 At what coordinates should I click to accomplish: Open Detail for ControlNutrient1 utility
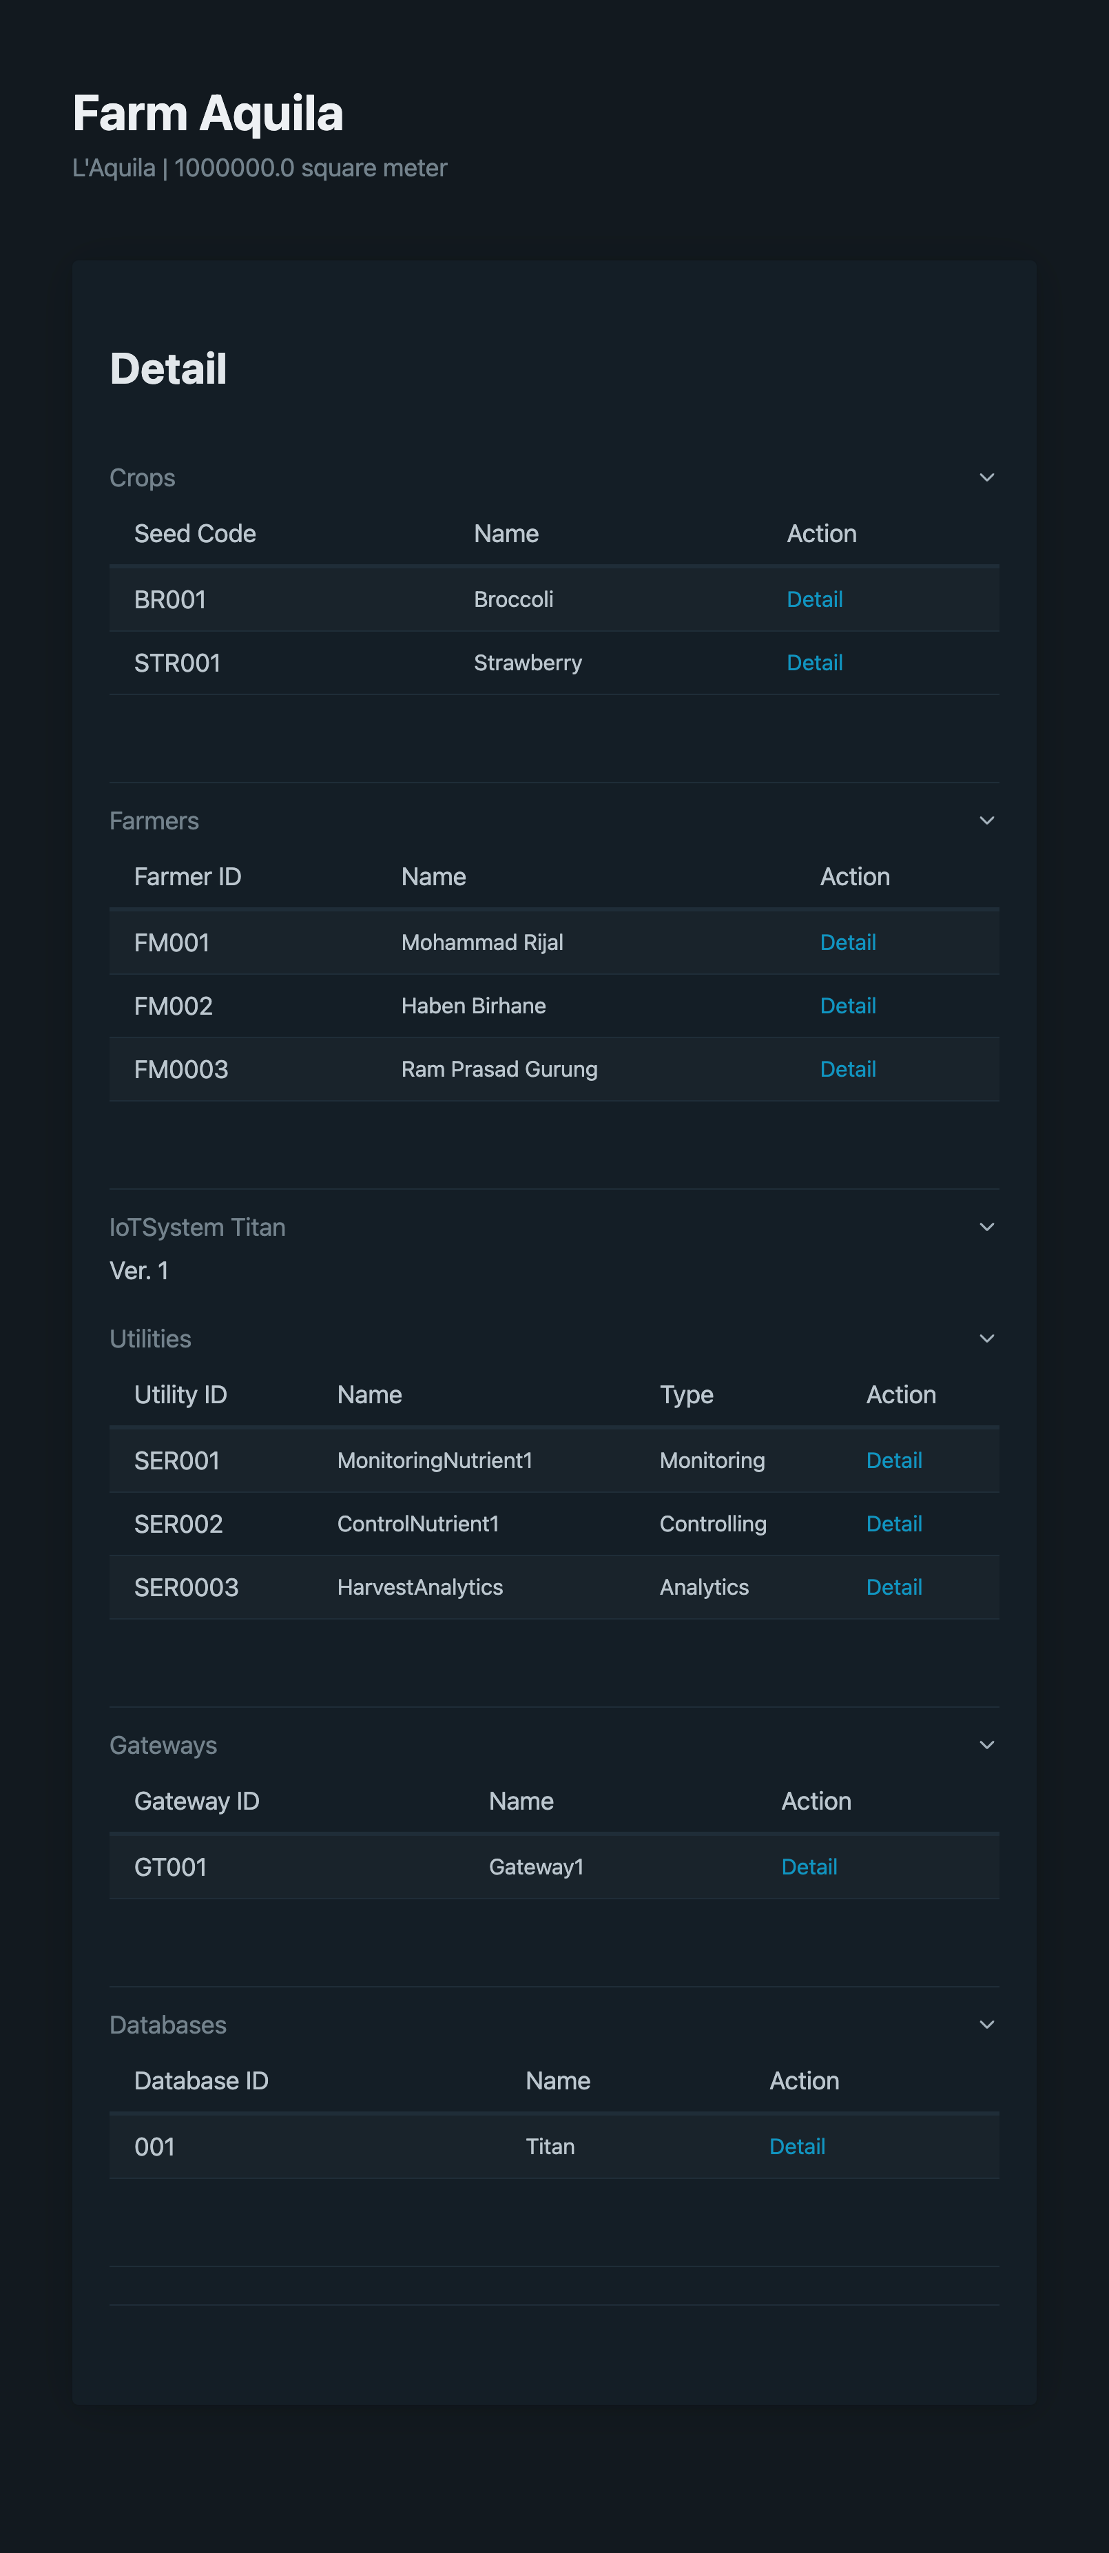pos(893,1523)
